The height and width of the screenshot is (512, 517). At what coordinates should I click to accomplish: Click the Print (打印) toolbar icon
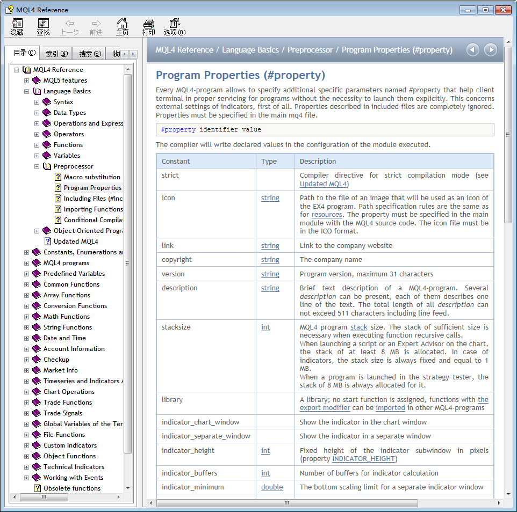(x=148, y=27)
